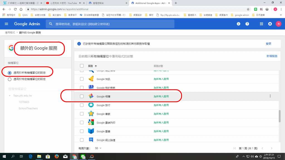The image size is (285, 160).
Task: Open the notifications bell in Admin header
Action: (270, 24)
